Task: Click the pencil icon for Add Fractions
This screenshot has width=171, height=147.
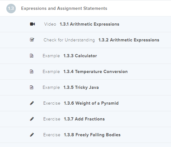Action: click(32, 119)
